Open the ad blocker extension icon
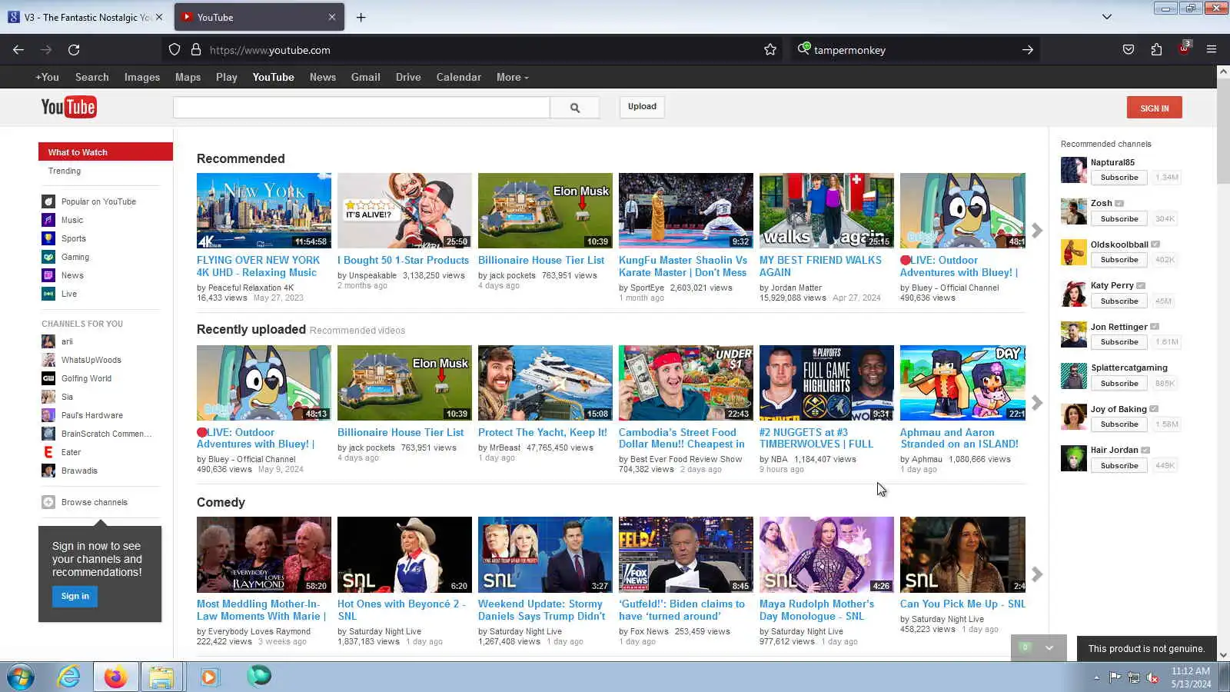This screenshot has height=692, width=1230. (1184, 48)
